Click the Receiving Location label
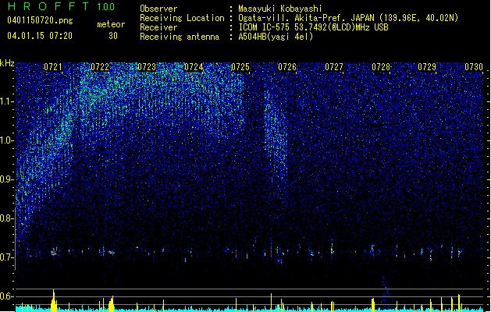The width and height of the screenshot is (491, 312). (x=182, y=18)
